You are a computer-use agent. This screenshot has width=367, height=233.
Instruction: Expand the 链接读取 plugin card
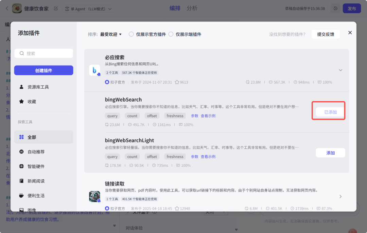[x=340, y=197]
